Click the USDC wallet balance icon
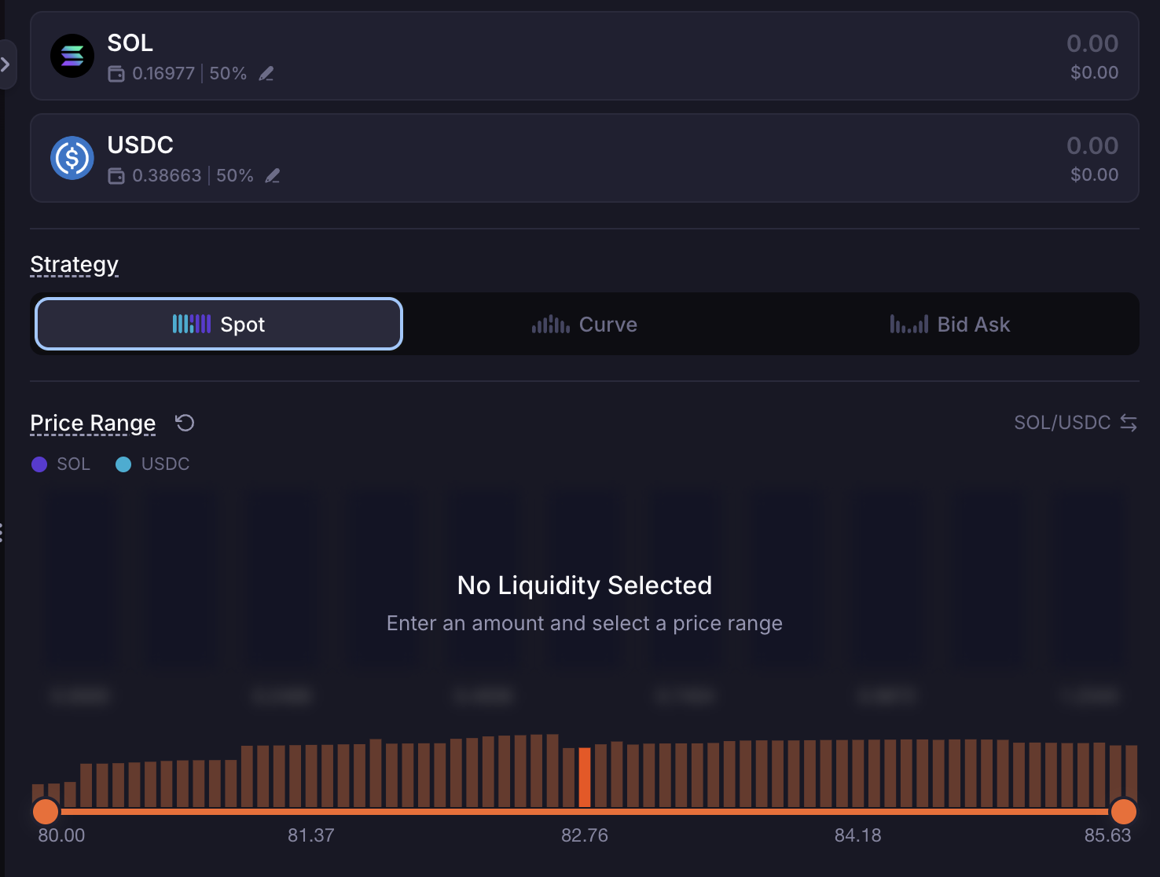 coord(116,176)
